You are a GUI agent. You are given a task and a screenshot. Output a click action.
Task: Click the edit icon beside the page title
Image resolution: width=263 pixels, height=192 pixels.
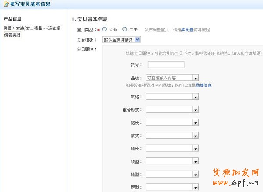point(5,4)
